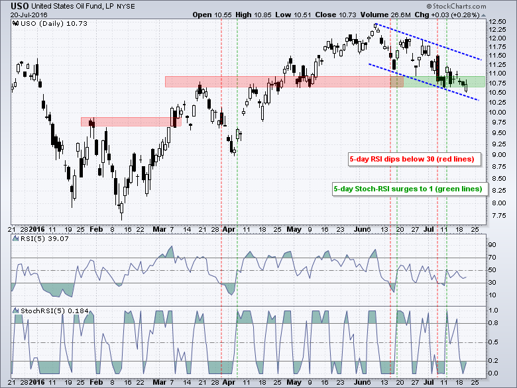
Task: Click the 0.2 level on the StochRSI scale
Action: 493,361
